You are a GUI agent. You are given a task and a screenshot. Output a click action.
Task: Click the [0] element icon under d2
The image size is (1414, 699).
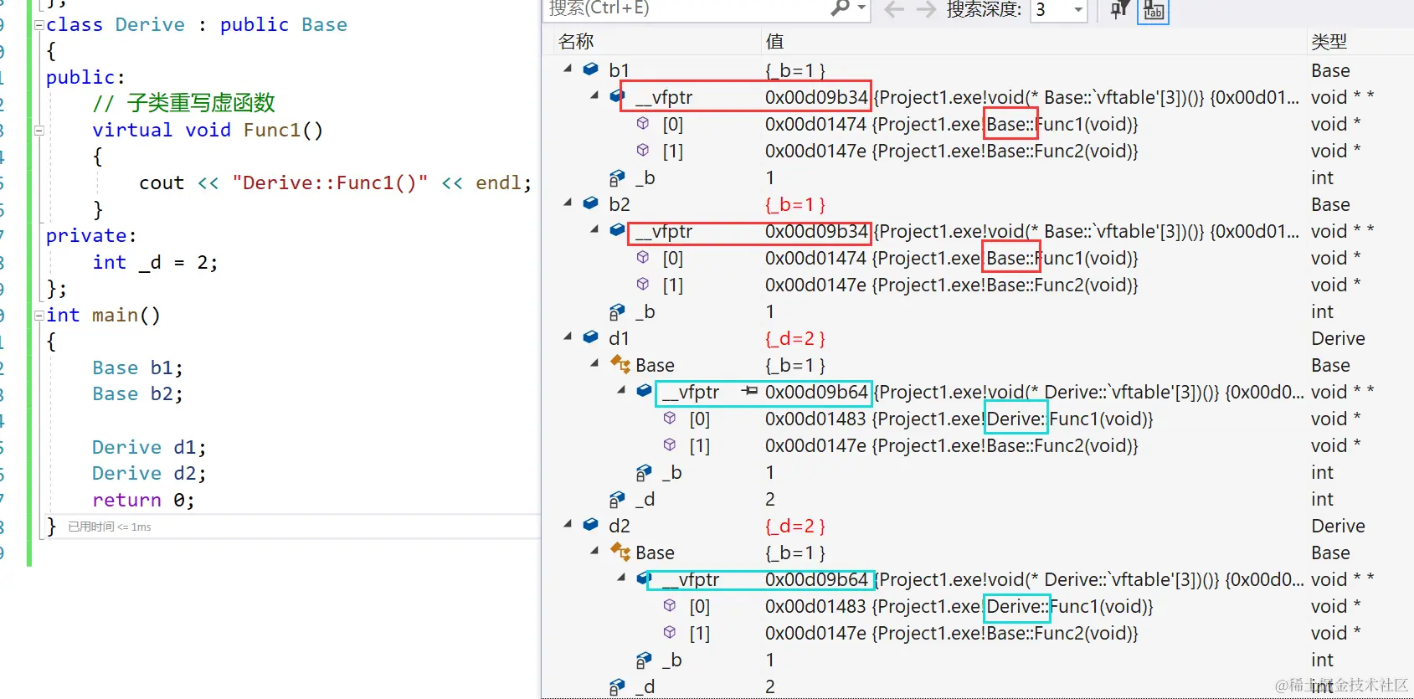[x=670, y=605]
